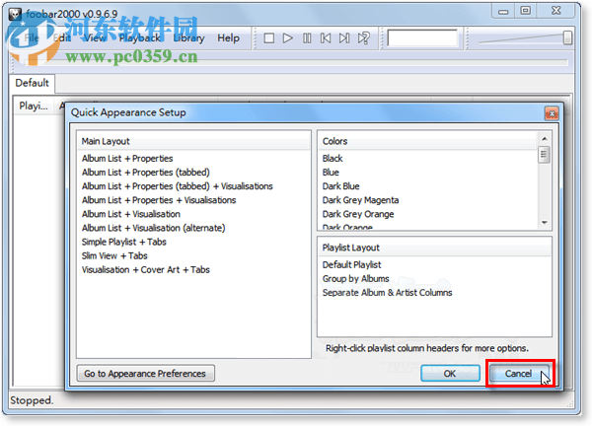Image resolution: width=592 pixels, height=426 pixels.
Task: Open the Playback menu
Action: point(140,38)
